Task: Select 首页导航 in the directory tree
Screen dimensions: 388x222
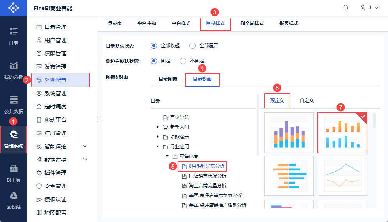Action: click(180, 117)
